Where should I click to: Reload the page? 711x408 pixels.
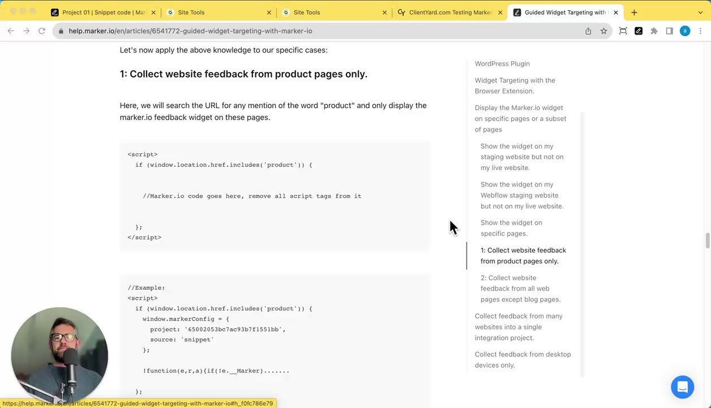click(41, 31)
